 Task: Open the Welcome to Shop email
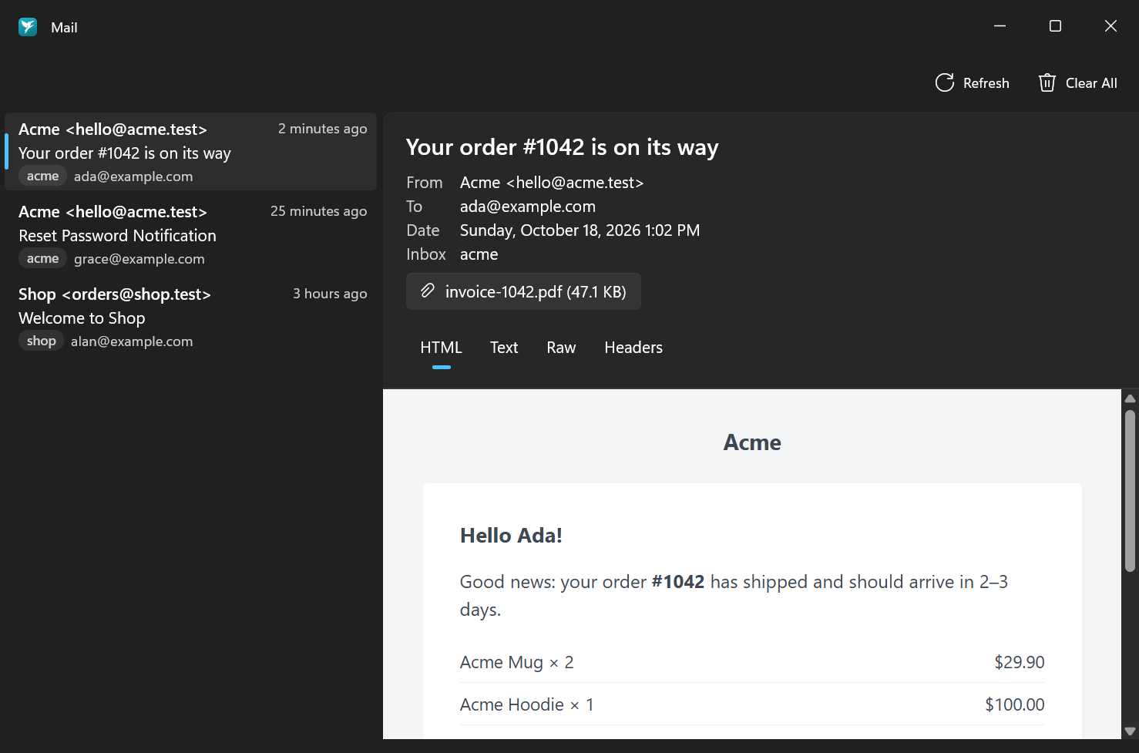(x=190, y=317)
